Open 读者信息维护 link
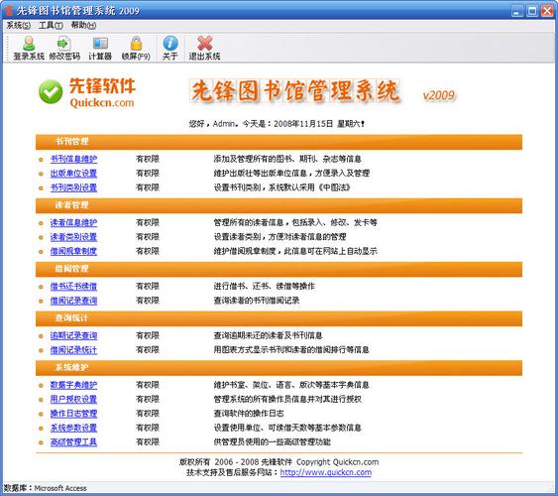This screenshot has height=496, width=558. pos(73,222)
